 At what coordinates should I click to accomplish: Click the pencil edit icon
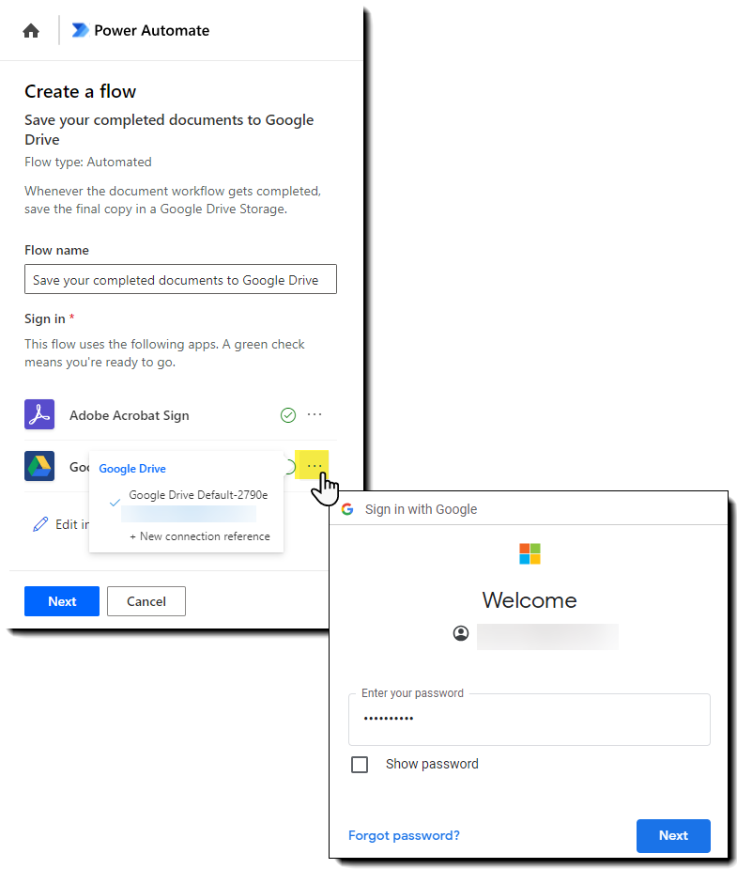point(40,524)
